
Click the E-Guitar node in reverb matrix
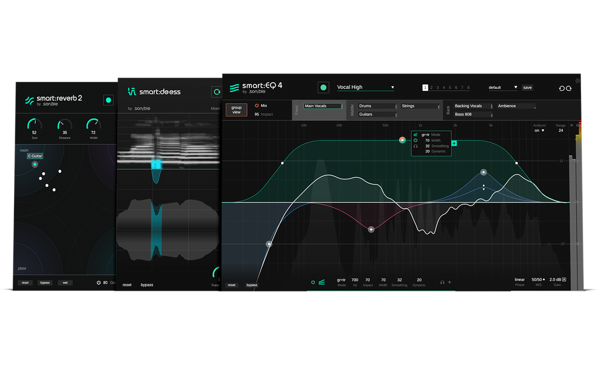(35, 164)
